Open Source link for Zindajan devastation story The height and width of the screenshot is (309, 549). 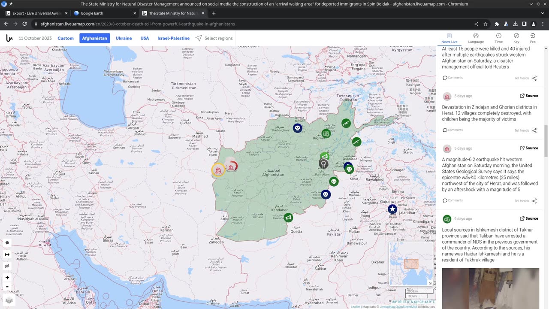[x=529, y=96]
